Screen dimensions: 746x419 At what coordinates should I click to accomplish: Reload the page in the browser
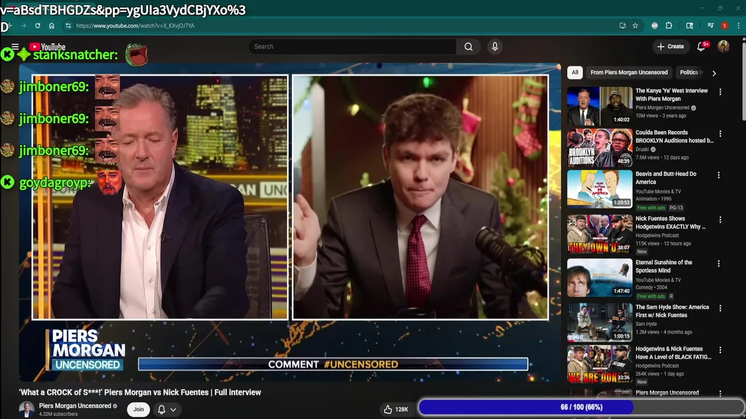pyautogui.click(x=37, y=26)
